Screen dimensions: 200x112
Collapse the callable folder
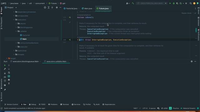16,31
